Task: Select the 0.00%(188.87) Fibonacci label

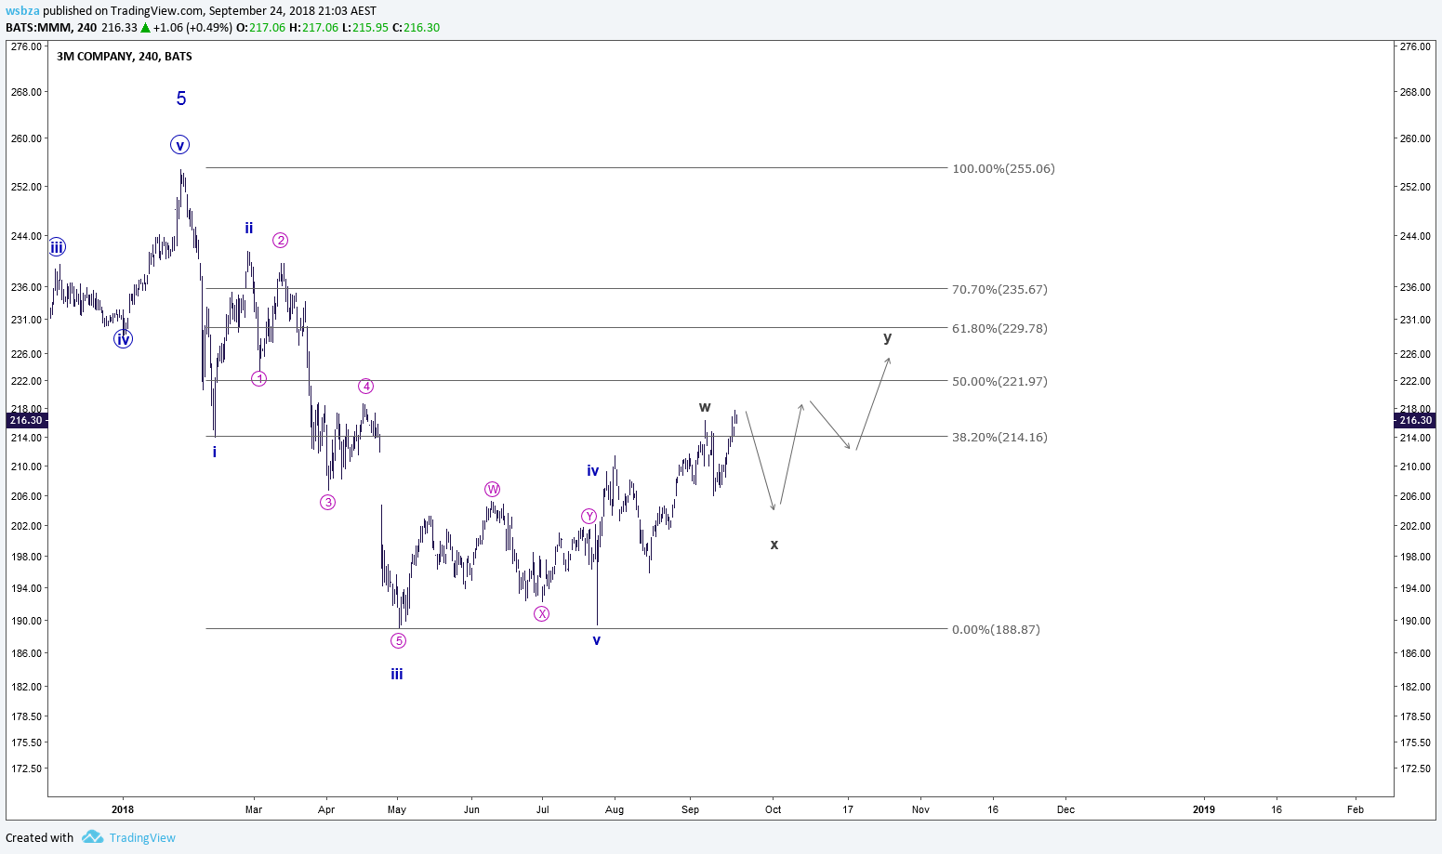Action: coord(996,630)
